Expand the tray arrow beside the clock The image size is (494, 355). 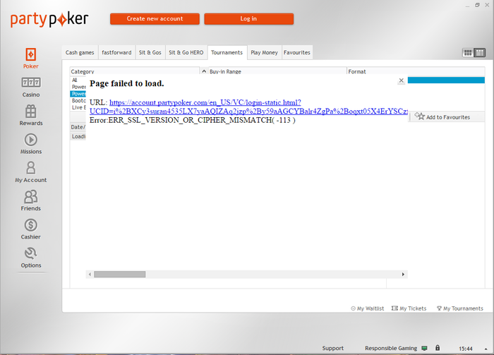pos(486,349)
